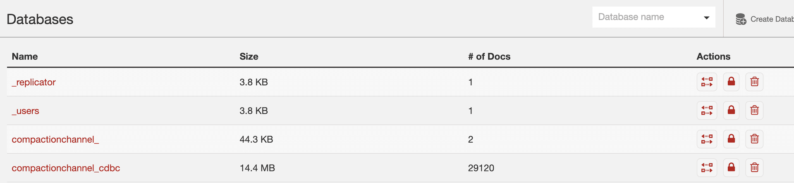Open the compactionchannel_cdbc database link
Screen dimensions: 794x183
[66, 168]
